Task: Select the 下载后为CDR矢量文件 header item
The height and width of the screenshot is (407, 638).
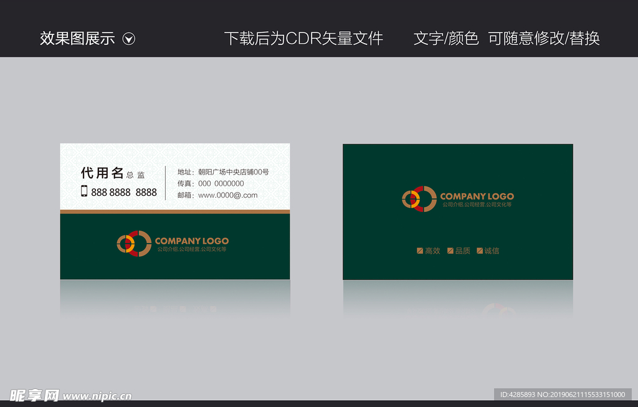Action: point(305,38)
